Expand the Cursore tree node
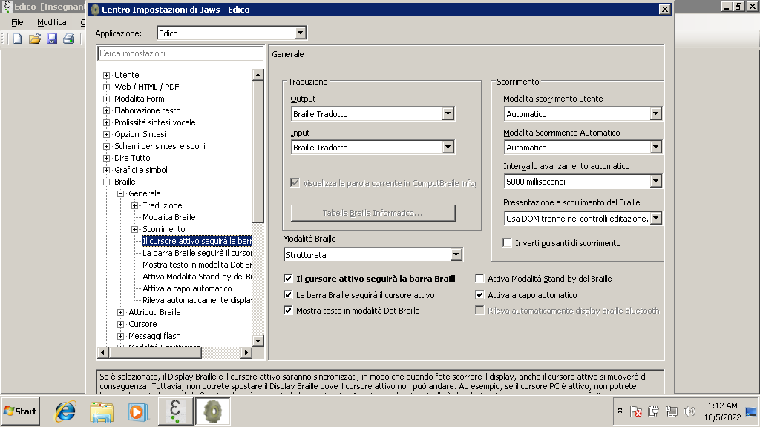The width and height of the screenshot is (760, 427). [121, 325]
